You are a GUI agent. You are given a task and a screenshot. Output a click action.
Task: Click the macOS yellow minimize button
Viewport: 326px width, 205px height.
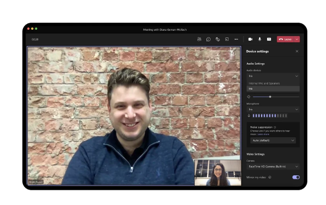click(32, 29)
